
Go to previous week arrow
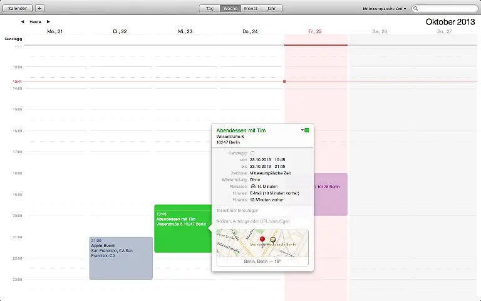[x=23, y=22]
